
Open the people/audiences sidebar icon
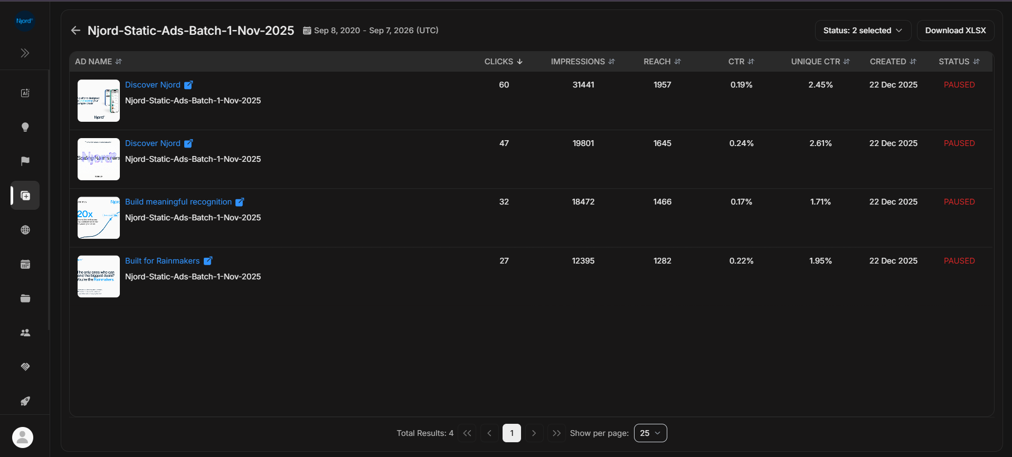[25, 333]
